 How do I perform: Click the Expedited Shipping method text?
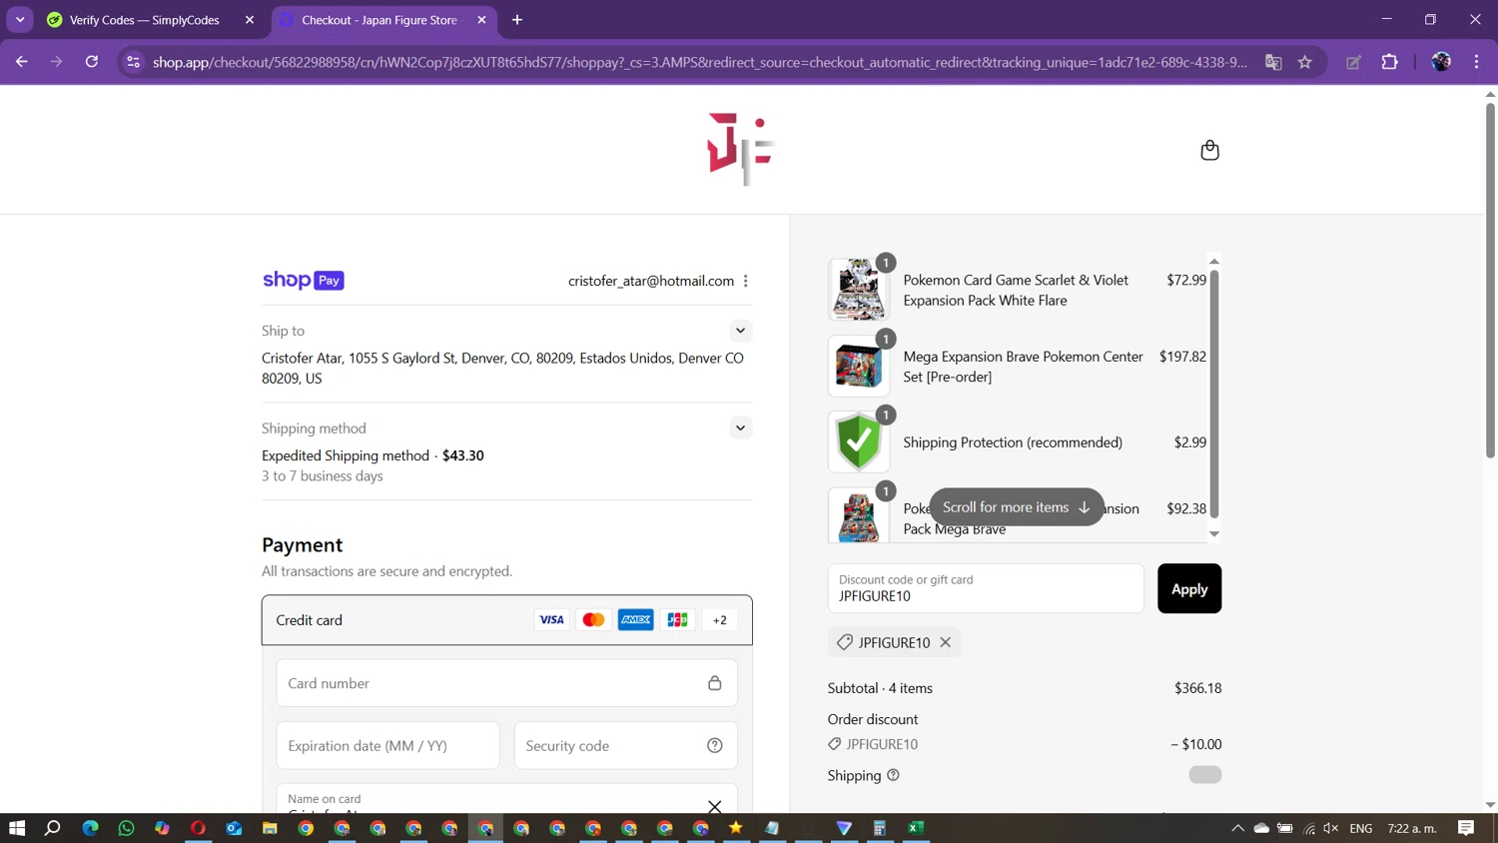click(x=346, y=455)
